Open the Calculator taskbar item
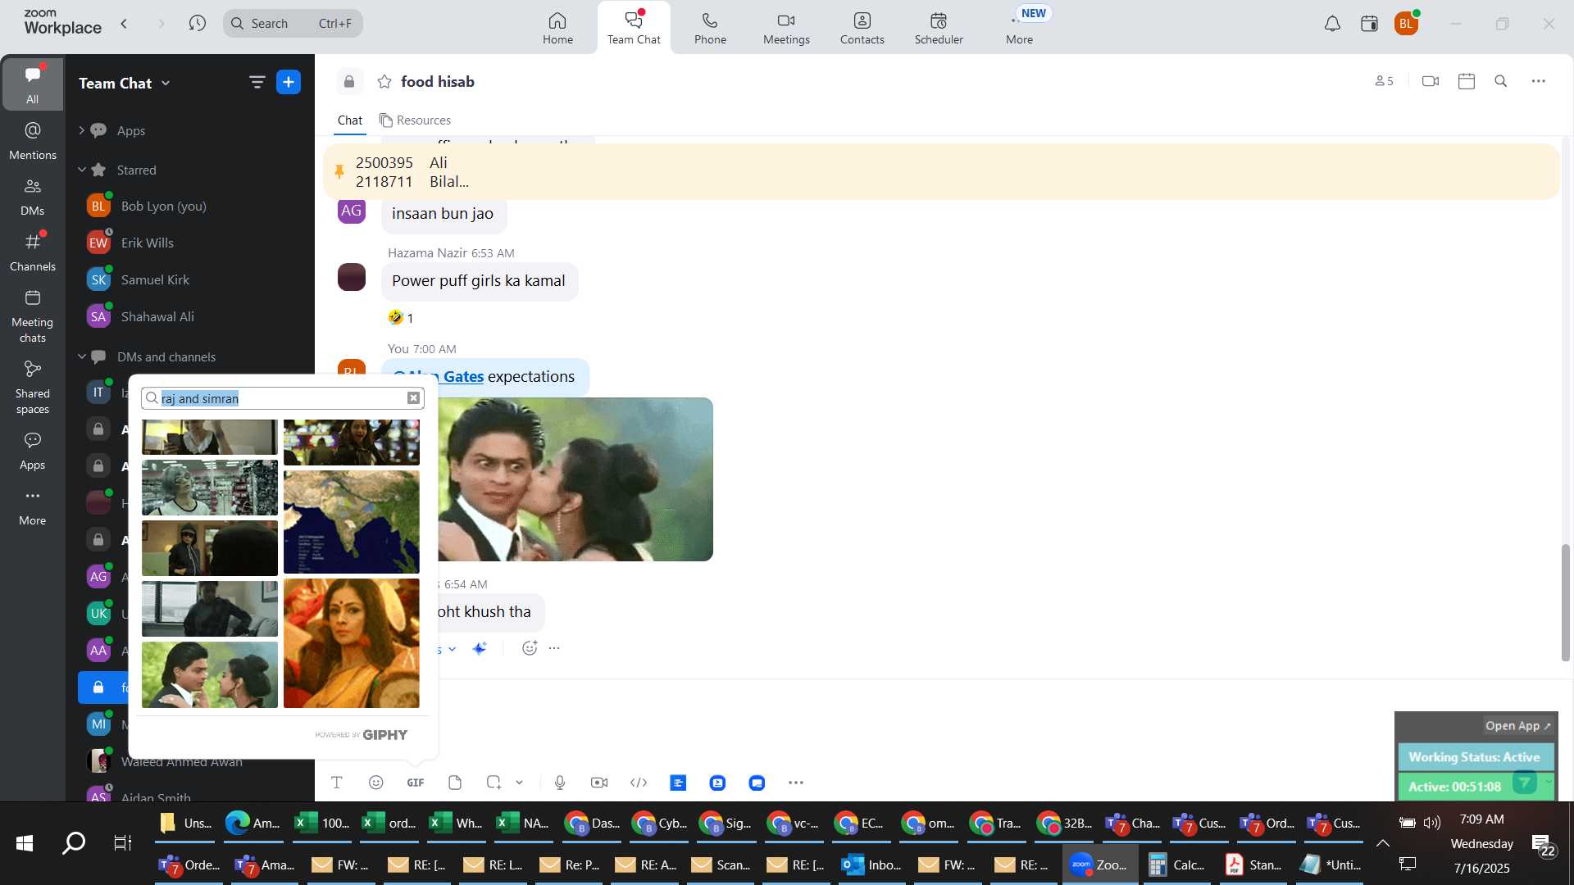Viewport: 1574px width, 885px height. pyautogui.click(x=1177, y=865)
